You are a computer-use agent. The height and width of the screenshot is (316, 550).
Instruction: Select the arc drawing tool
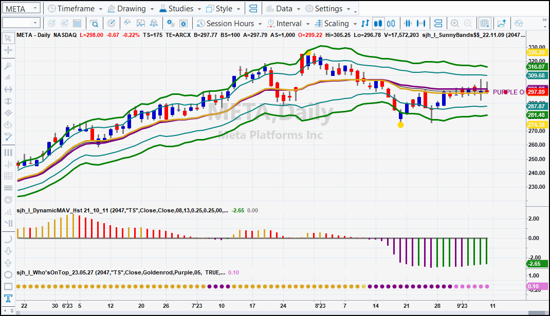[8, 240]
